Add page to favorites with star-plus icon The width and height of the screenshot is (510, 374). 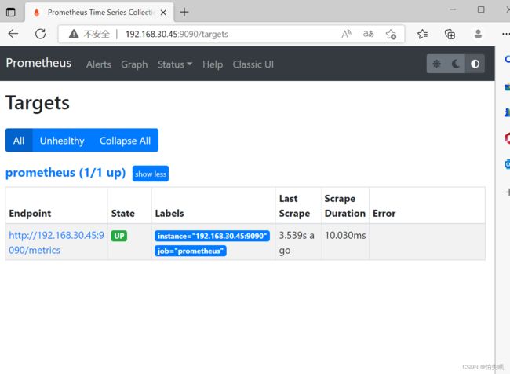[x=391, y=35]
